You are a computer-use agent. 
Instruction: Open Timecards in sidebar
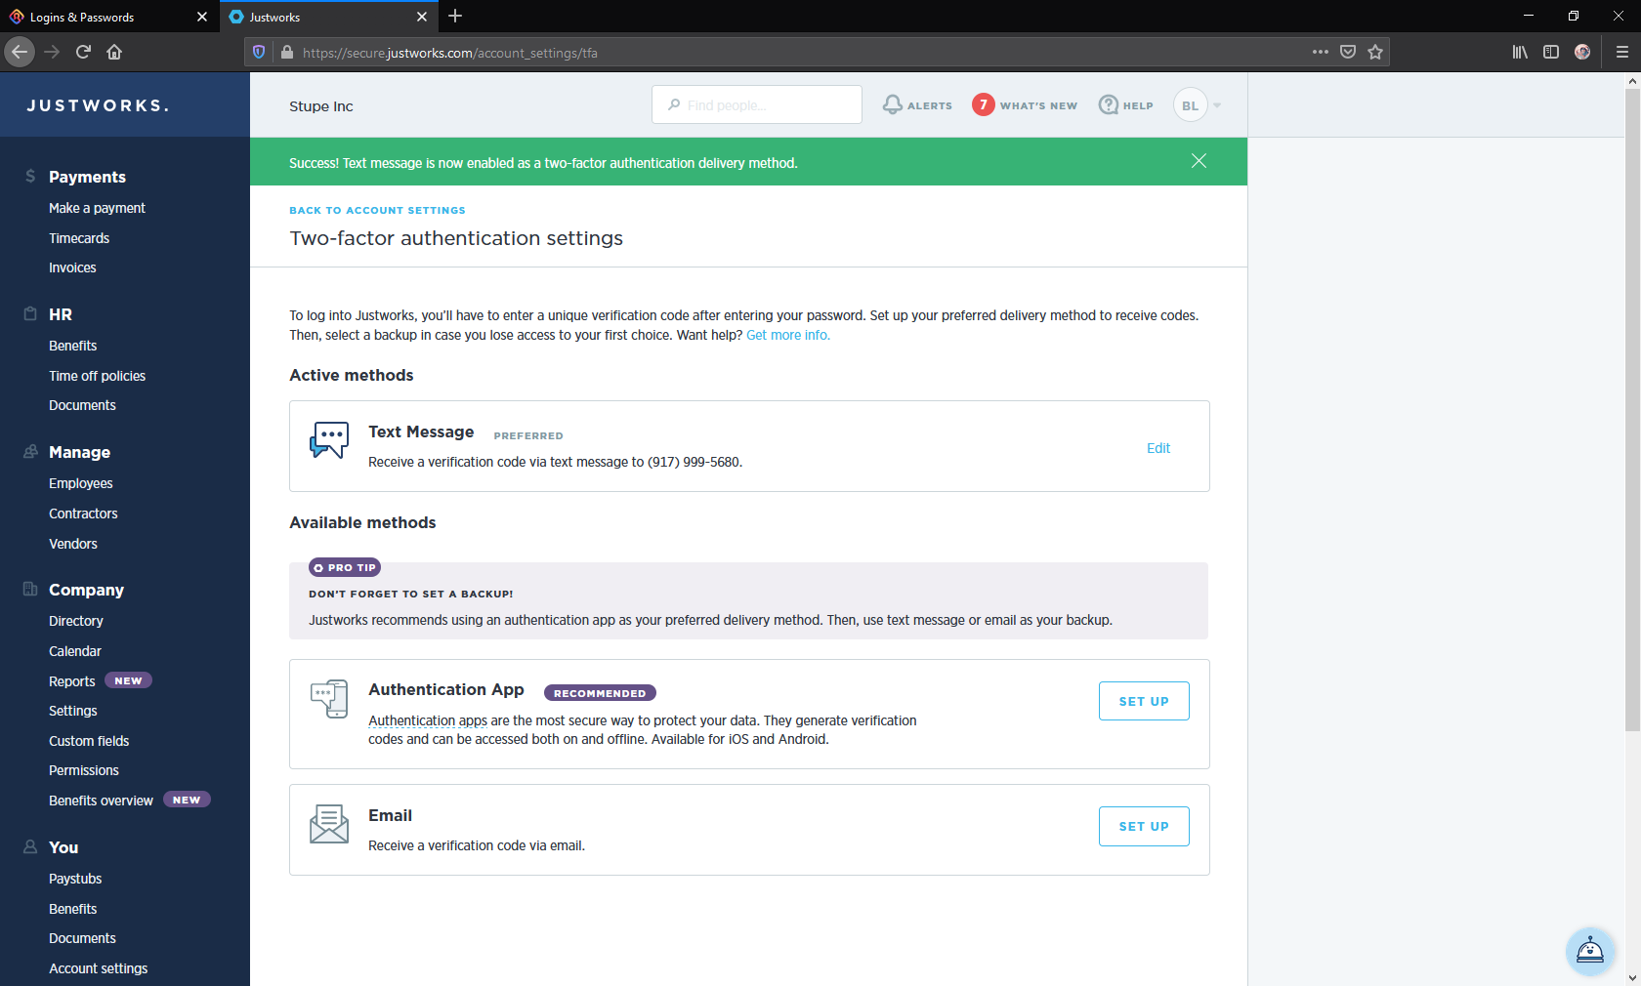[x=79, y=238]
